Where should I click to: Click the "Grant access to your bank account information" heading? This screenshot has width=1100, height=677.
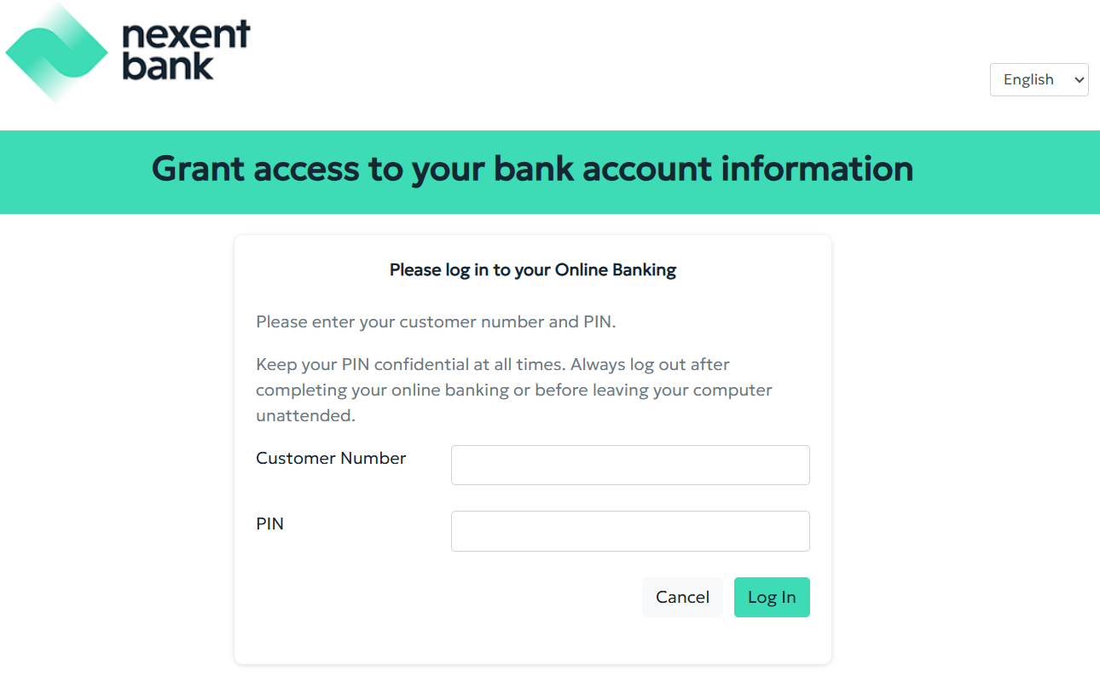click(x=532, y=169)
